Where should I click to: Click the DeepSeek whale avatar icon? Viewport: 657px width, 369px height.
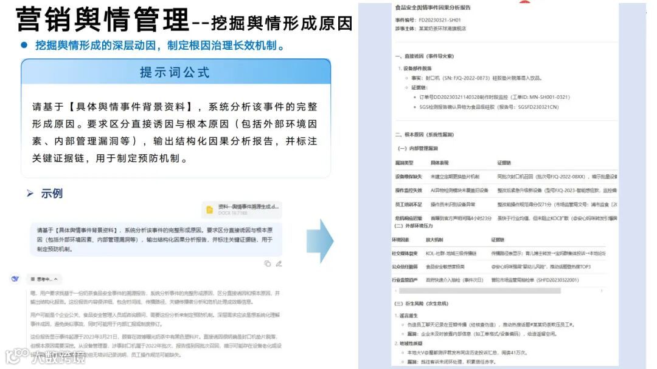pos(15,279)
